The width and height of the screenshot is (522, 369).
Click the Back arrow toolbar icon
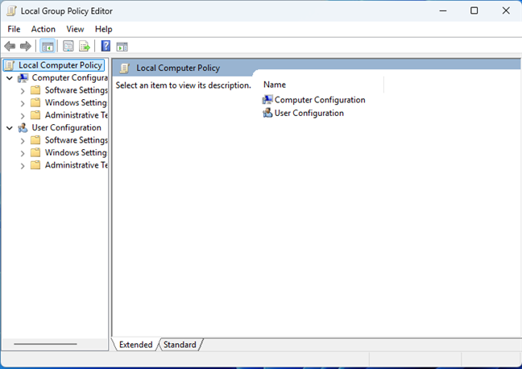(10, 46)
